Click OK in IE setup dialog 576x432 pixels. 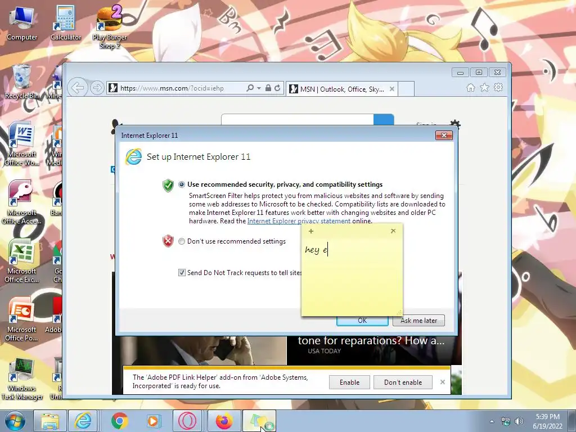(x=362, y=320)
